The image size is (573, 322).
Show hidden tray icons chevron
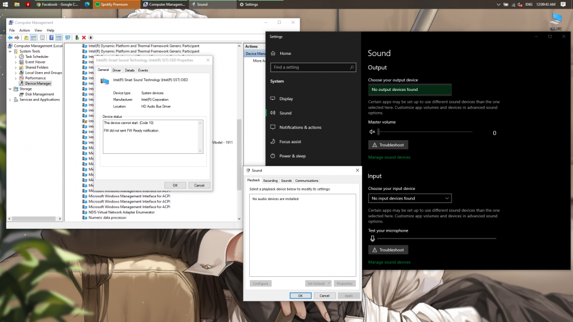pos(498,5)
